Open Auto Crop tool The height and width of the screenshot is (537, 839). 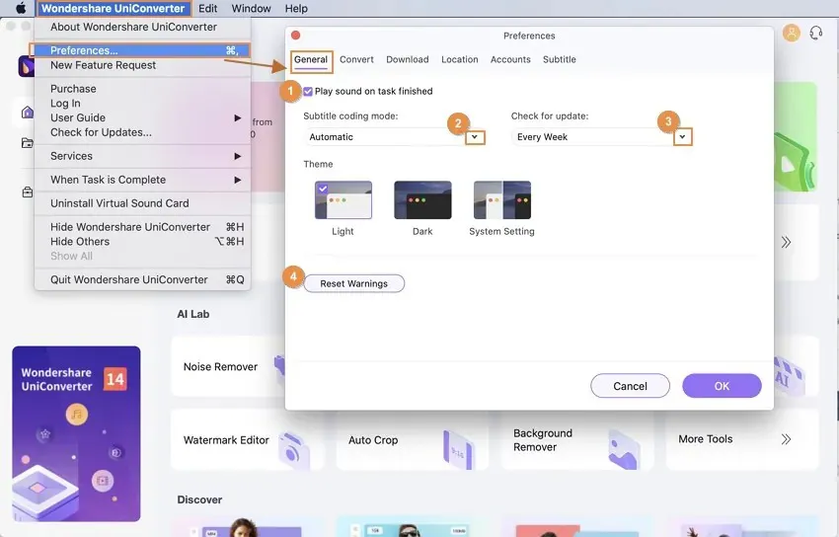(x=412, y=439)
